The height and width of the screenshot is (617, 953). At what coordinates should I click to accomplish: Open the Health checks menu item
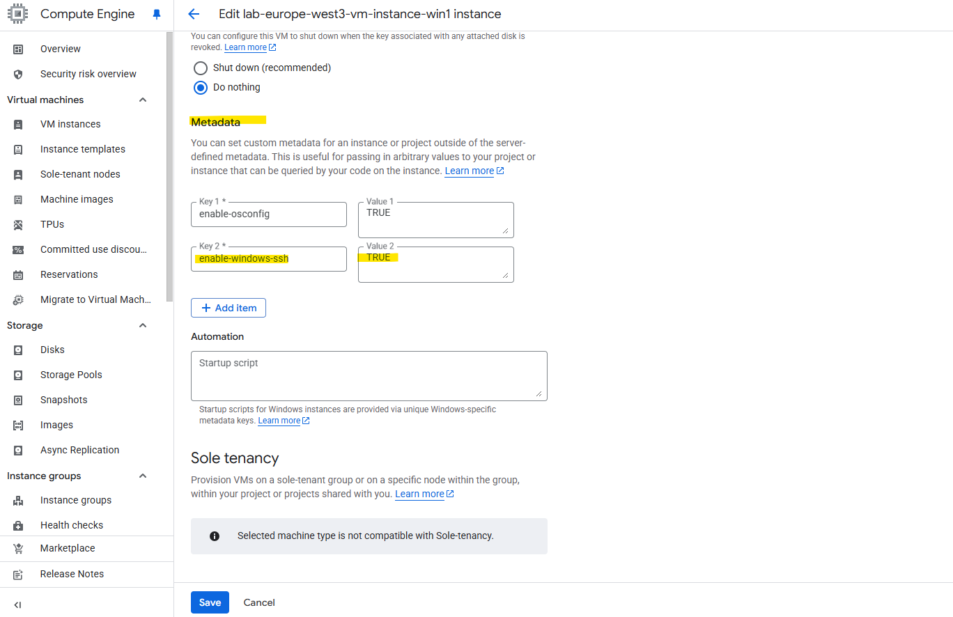tap(72, 525)
